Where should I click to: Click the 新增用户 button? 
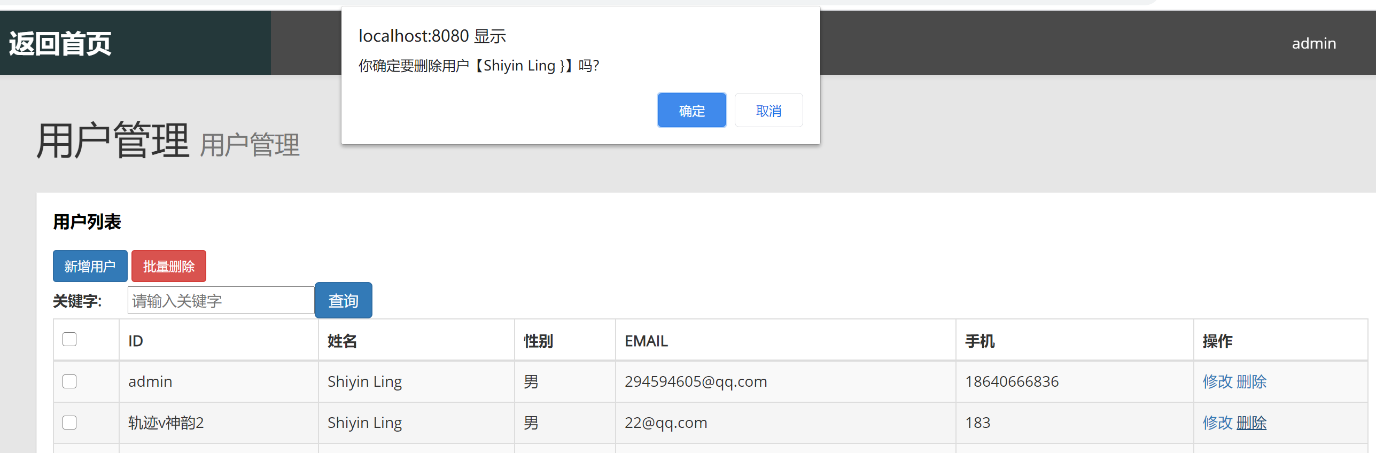[x=90, y=266]
